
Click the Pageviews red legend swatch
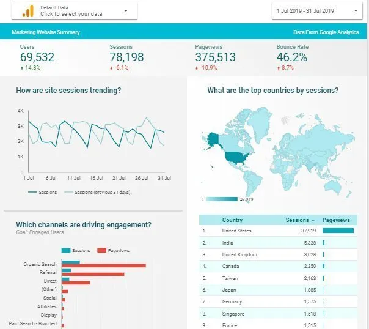[101, 250]
